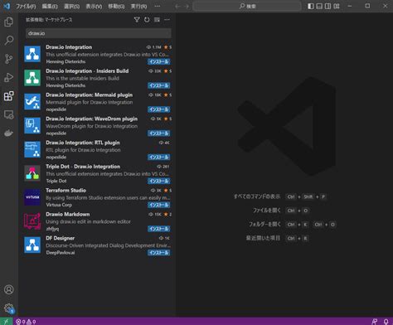The height and width of the screenshot is (325, 393).
Task: Open the 表示(V) menu
Action: 94,6
